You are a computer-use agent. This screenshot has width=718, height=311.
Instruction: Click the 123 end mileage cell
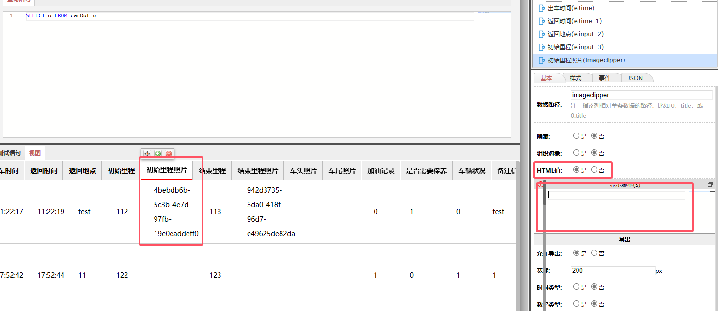215,275
